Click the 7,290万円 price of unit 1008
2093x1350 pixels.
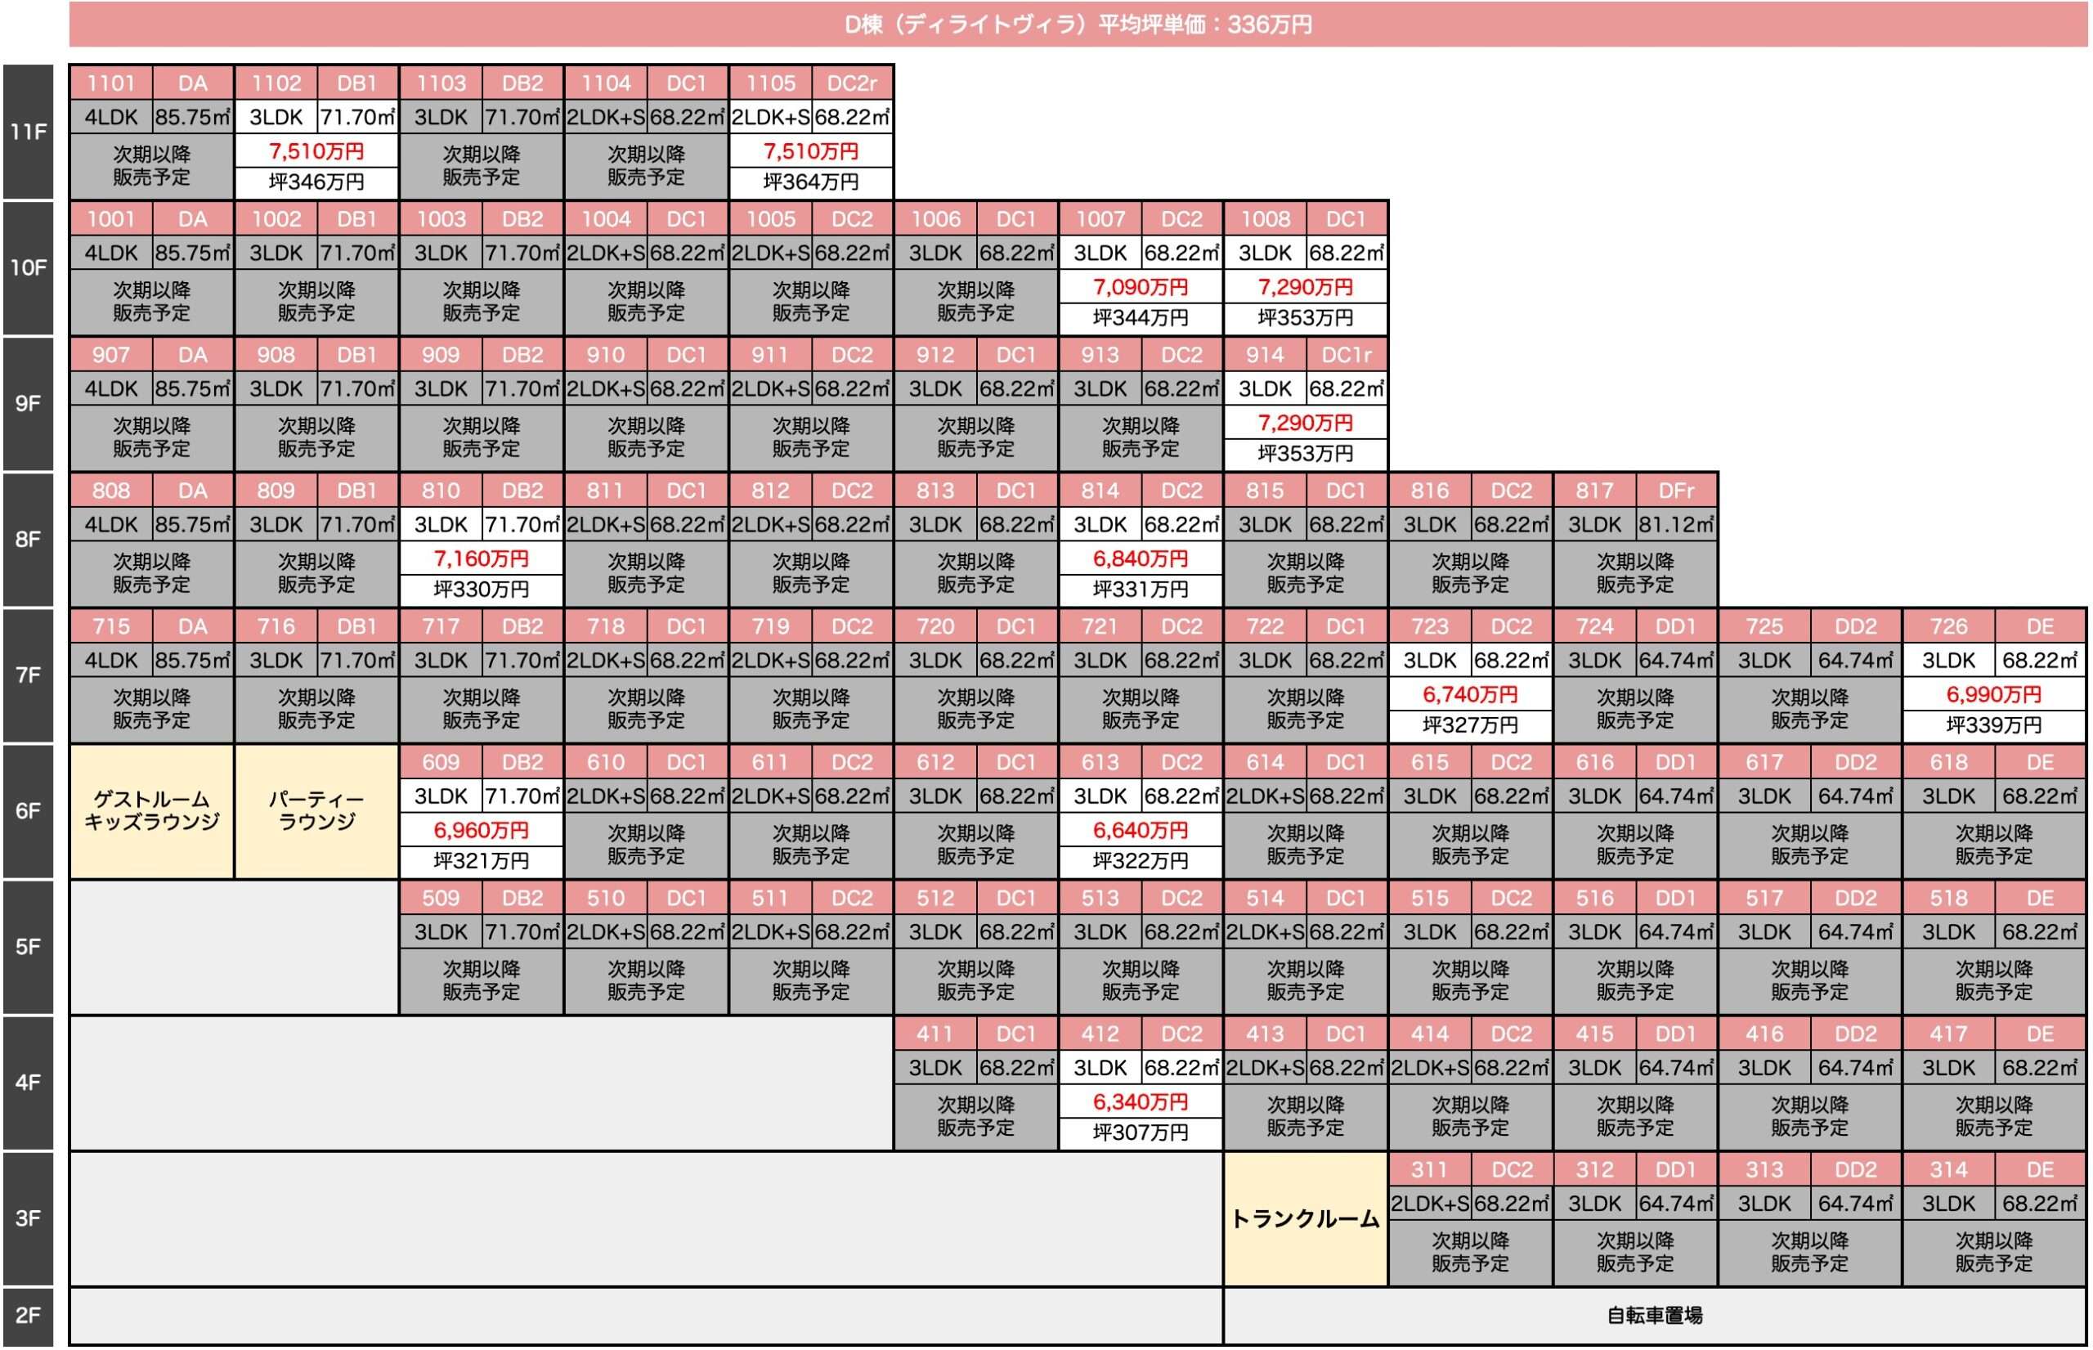pos(1306,288)
